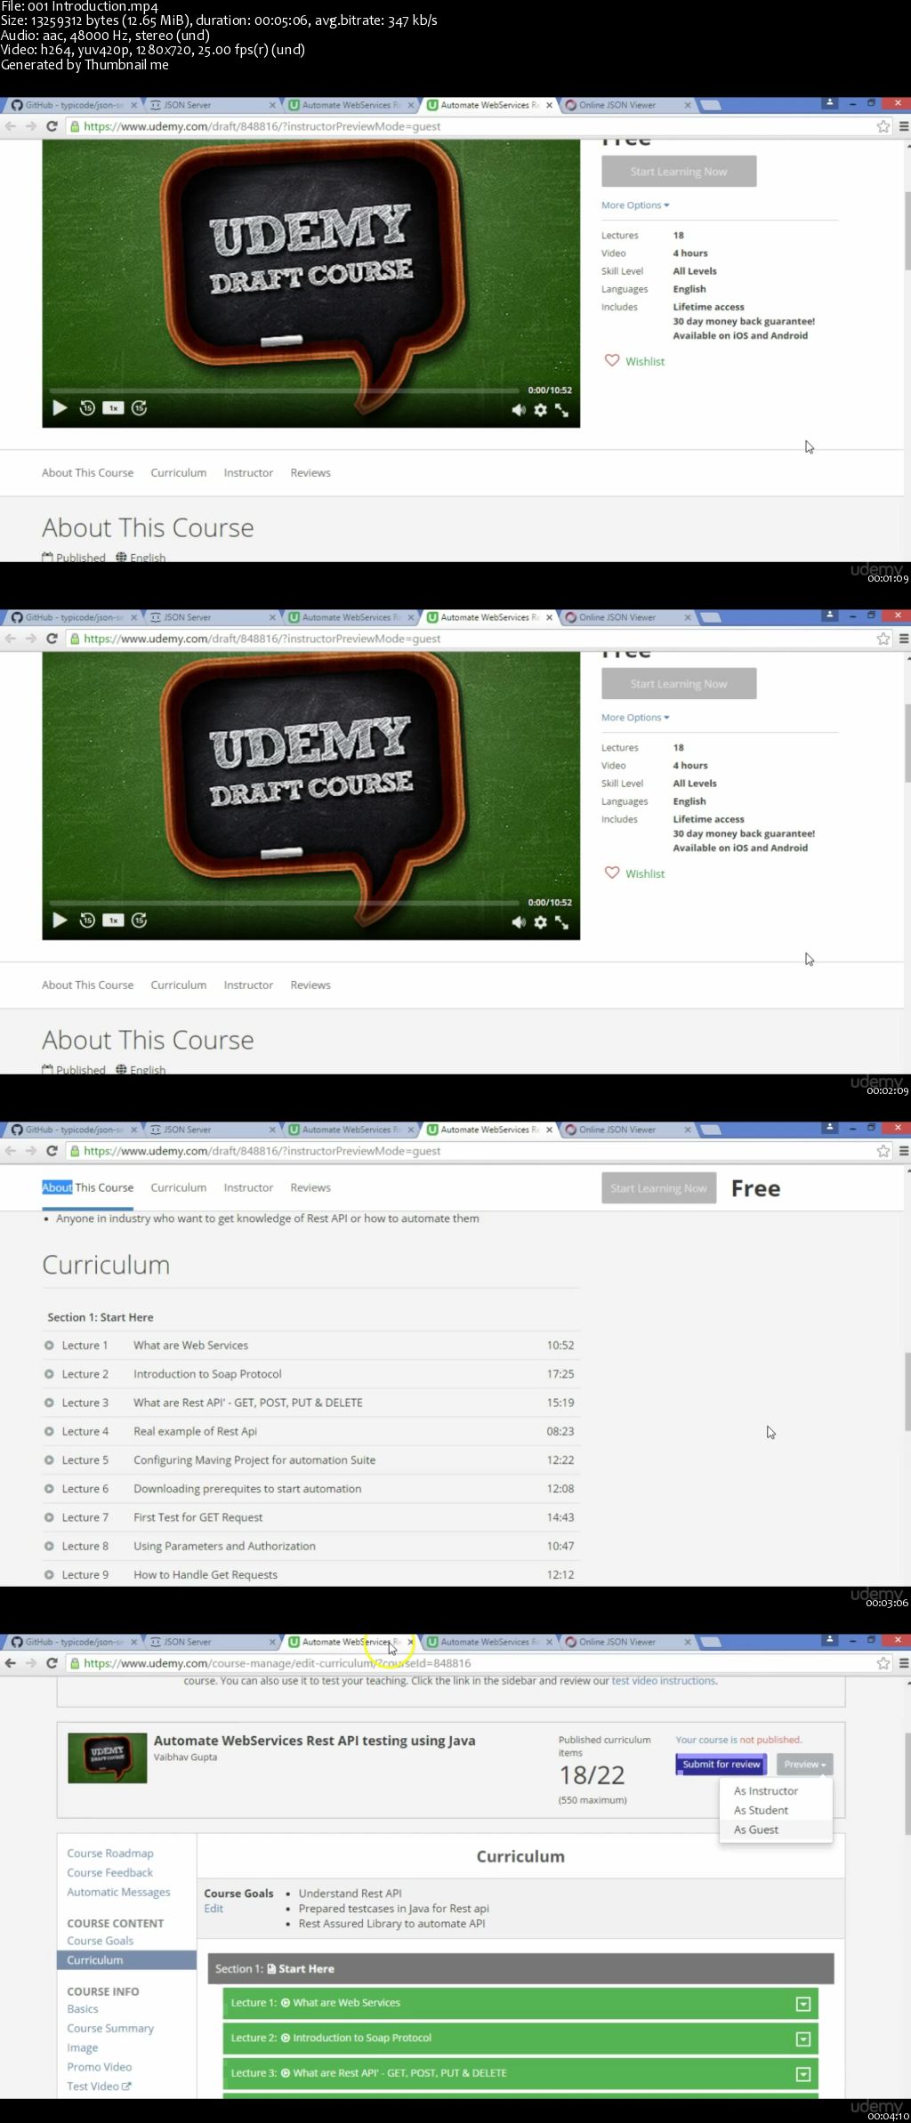911x2123 pixels.
Task: Click course thumbnail beside Automate WebServices title
Action: (108, 1757)
